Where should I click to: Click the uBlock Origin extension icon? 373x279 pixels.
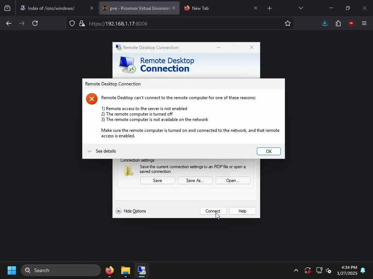[x=351, y=23]
